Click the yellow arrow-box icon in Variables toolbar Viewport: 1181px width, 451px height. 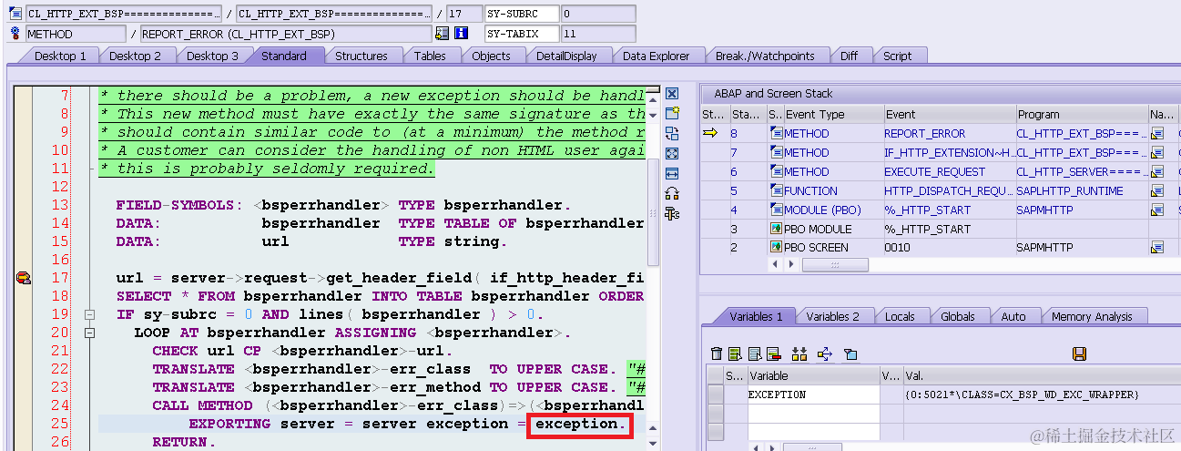825,354
